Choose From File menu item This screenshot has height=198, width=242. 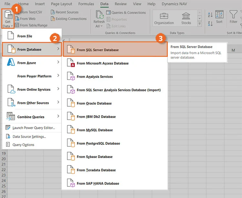point(32,36)
